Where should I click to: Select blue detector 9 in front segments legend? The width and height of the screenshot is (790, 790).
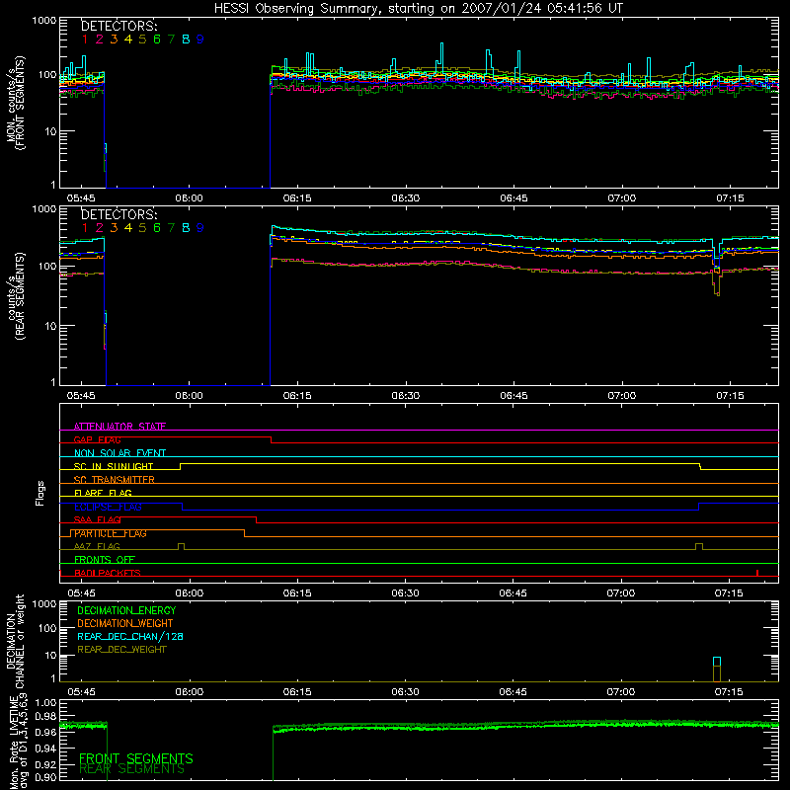(x=200, y=39)
